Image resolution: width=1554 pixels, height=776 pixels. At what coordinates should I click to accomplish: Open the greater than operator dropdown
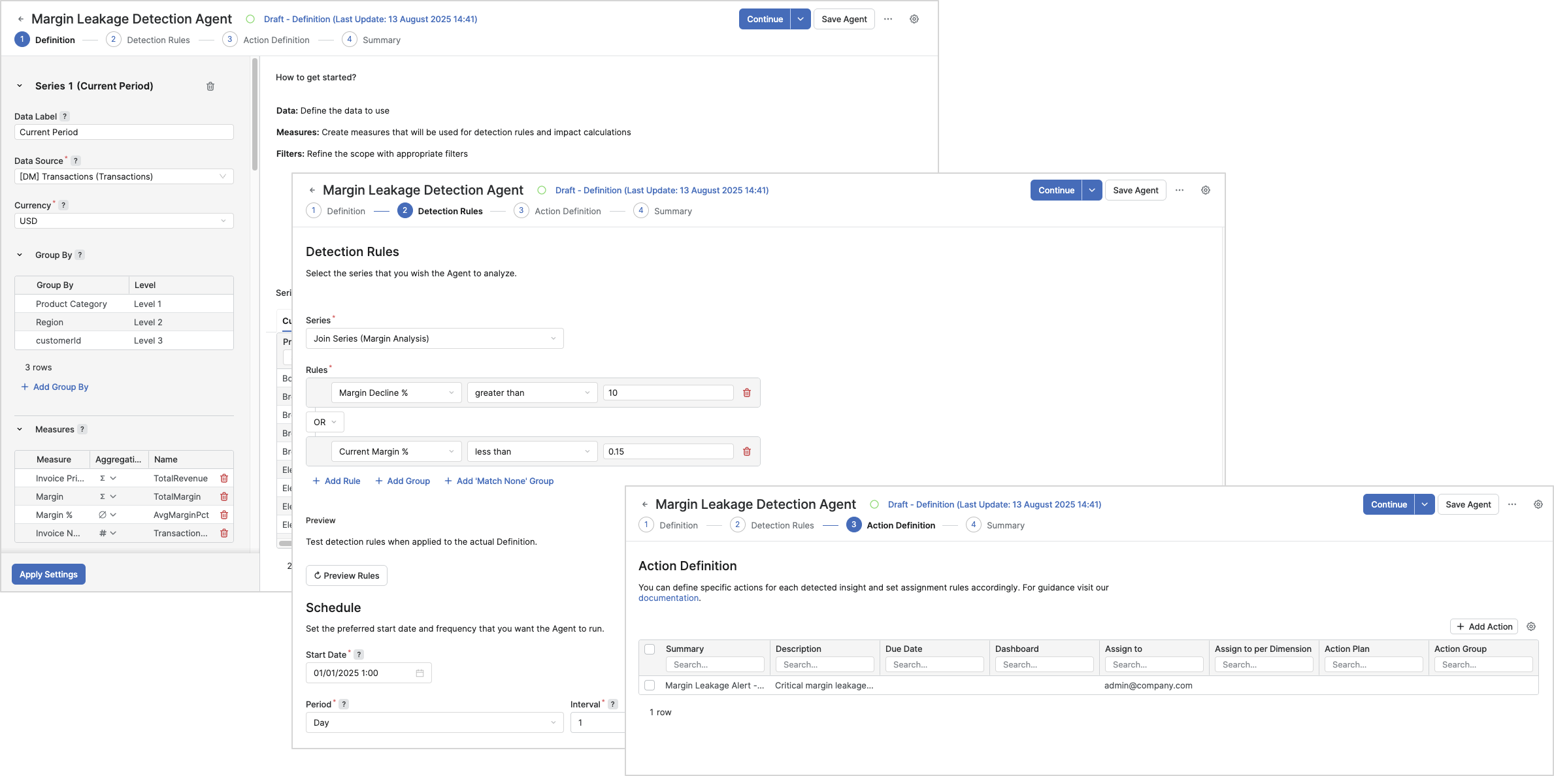click(531, 393)
